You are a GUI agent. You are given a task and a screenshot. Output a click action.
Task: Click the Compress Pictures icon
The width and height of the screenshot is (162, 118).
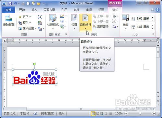tap(40, 17)
